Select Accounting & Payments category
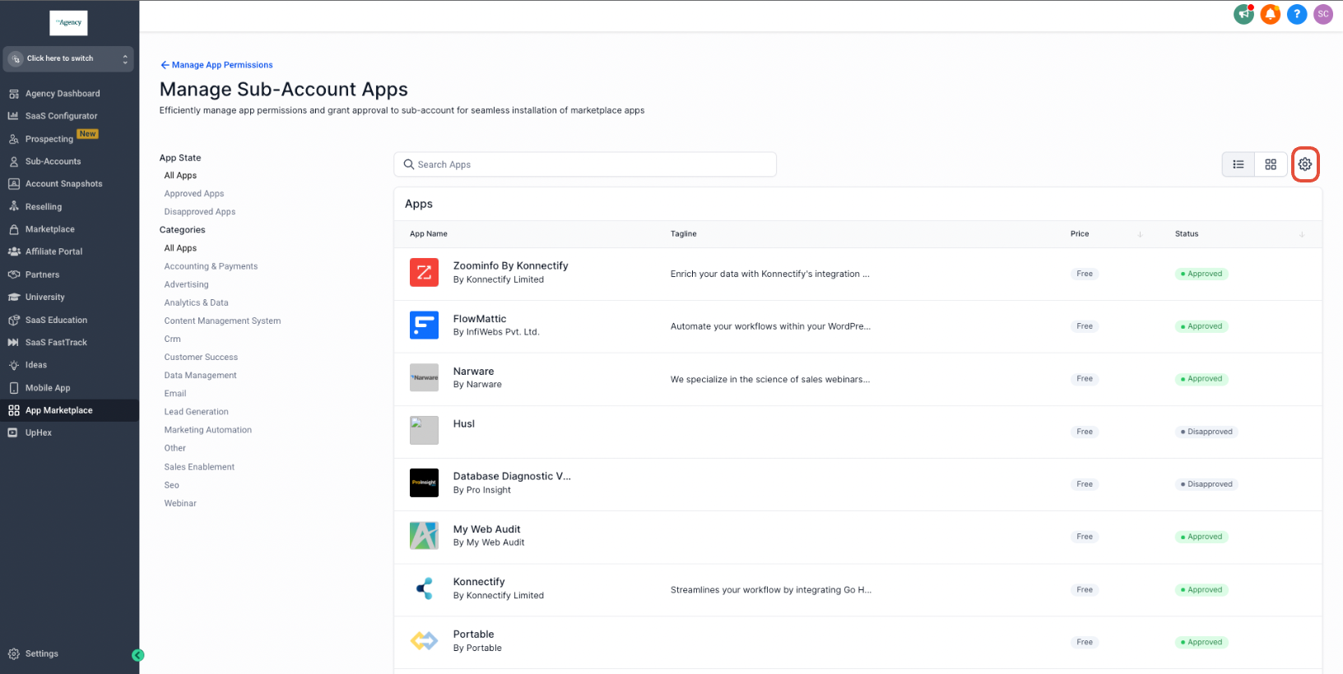Viewport: 1343px width, 674px height. [x=211, y=266]
